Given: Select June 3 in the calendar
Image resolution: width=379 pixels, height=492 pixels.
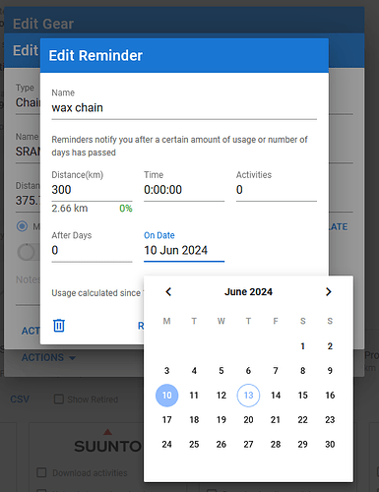Looking at the screenshot, I should (166, 371).
